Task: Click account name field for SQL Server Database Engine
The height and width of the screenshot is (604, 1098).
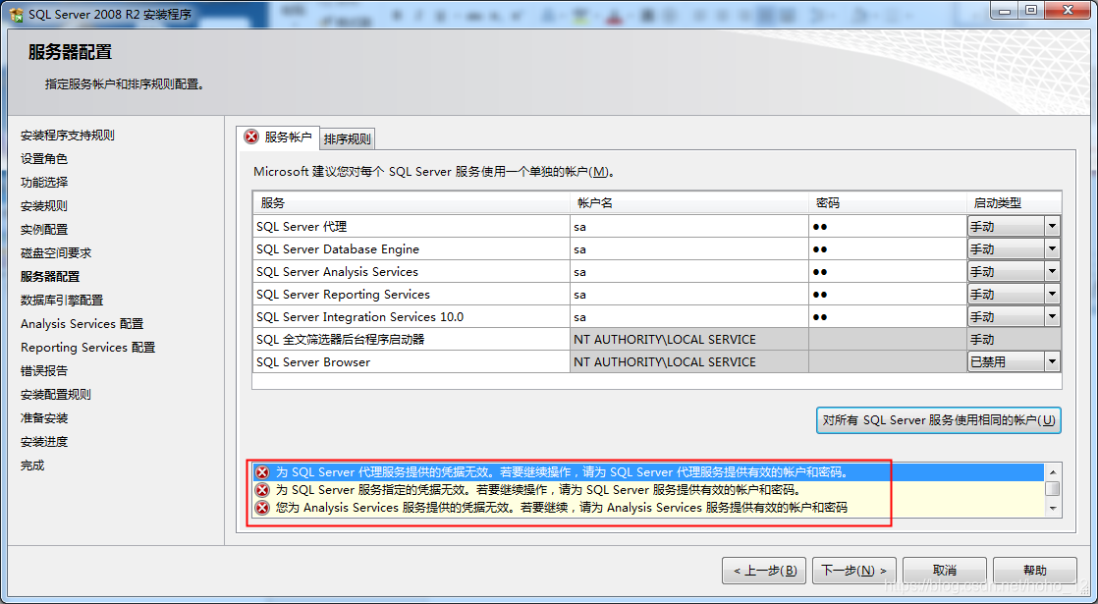Action: [689, 248]
